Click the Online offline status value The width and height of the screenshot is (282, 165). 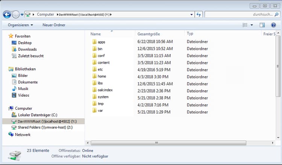[88, 150]
